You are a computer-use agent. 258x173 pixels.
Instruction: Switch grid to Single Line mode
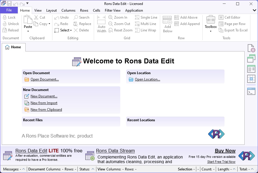[146, 17]
